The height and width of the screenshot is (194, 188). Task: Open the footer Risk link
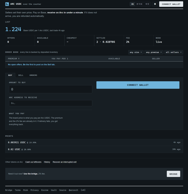[26, 190]
